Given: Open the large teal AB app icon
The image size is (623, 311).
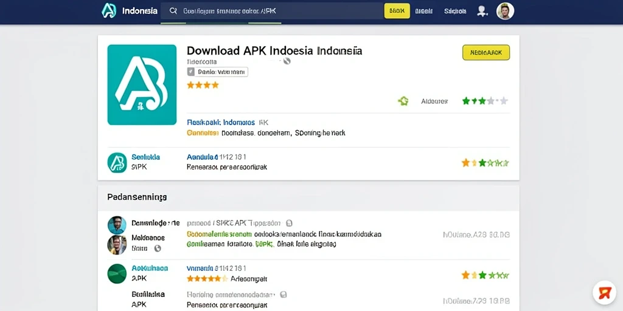Looking at the screenshot, I should (x=142, y=85).
